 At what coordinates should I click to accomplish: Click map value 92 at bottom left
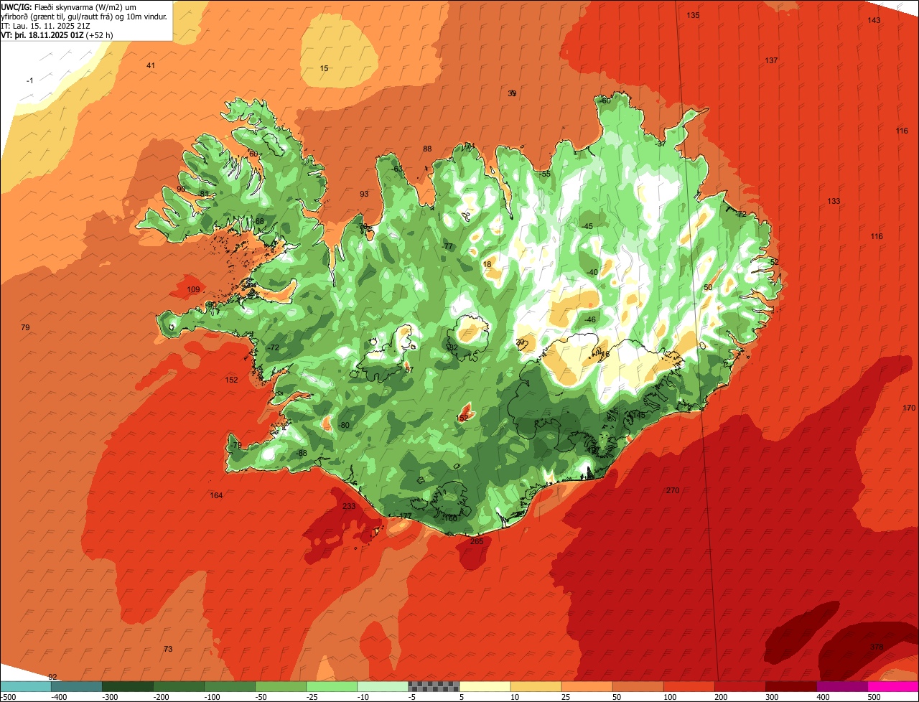[x=52, y=677]
